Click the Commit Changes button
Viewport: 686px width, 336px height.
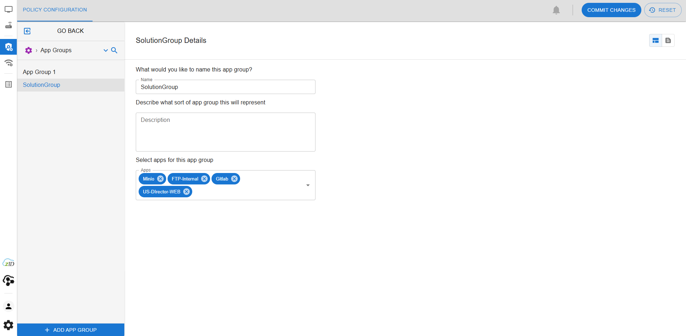611,10
